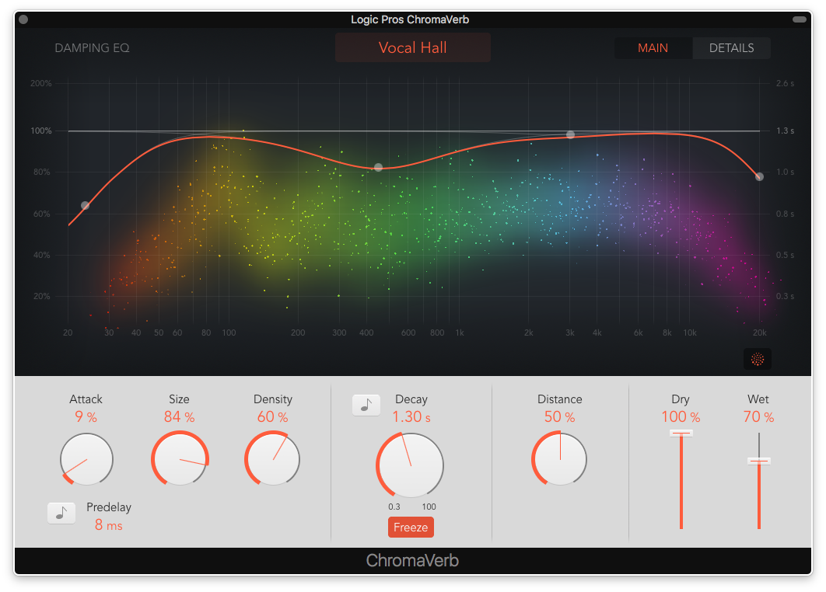
Task: Open the Damping EQ view
Action: pos(91,47)
